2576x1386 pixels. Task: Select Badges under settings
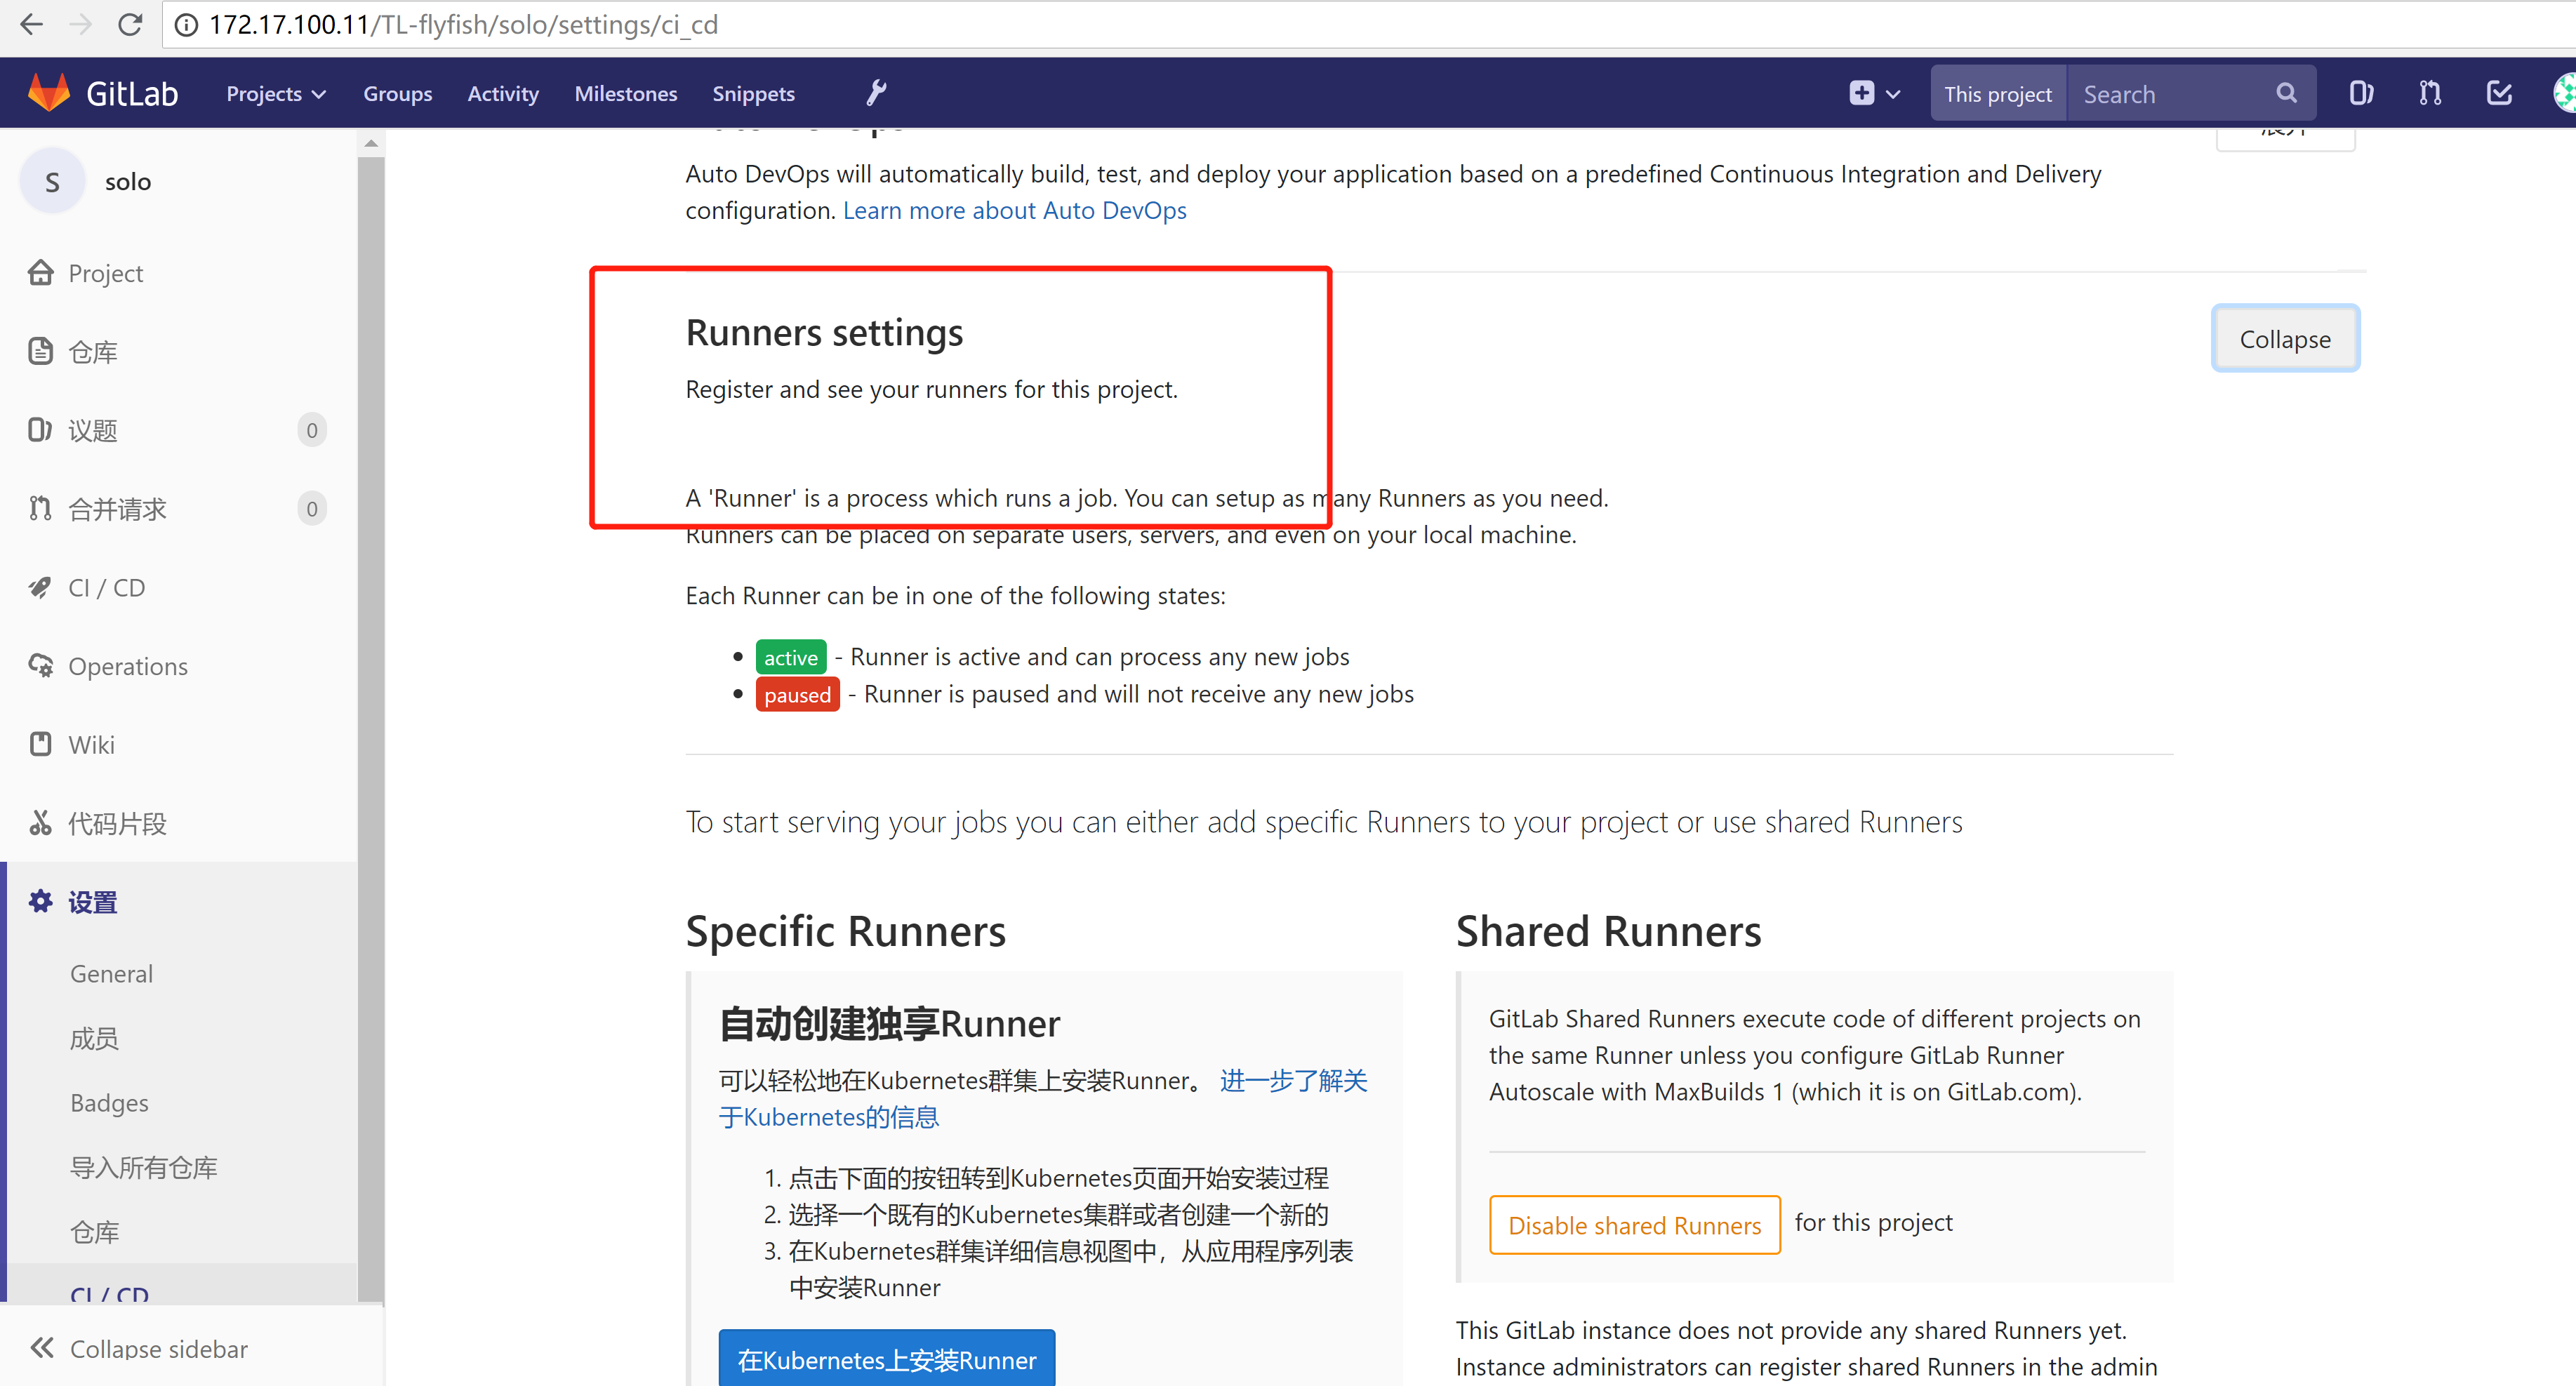click(x=109, y=1102)
